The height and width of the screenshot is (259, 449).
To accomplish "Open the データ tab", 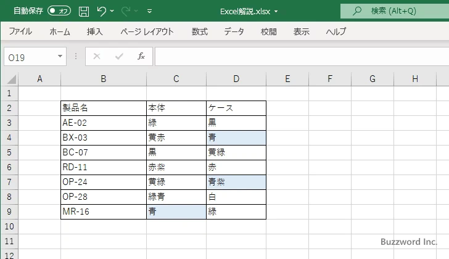I will click(x=234, y=31).
